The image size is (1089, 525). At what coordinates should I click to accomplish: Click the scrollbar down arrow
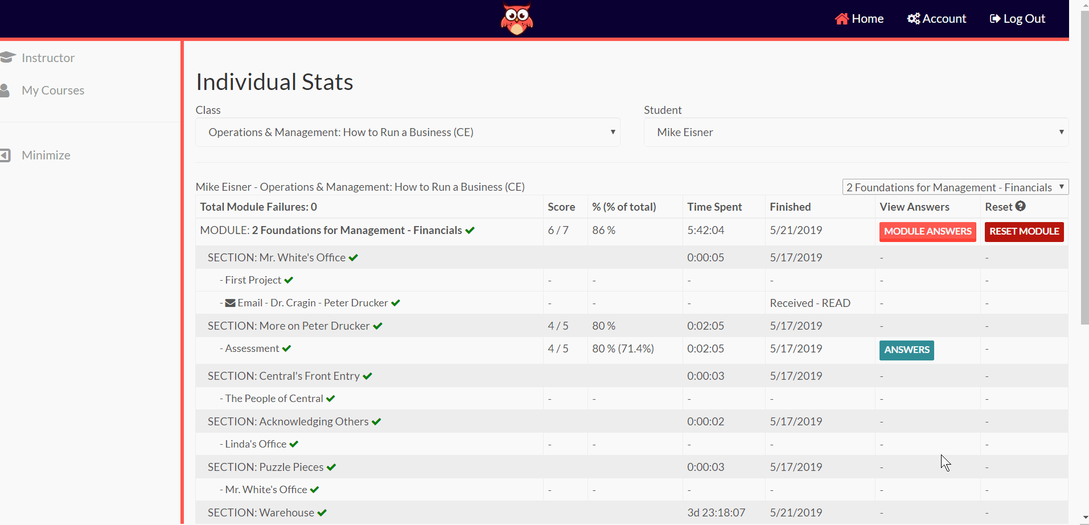[x=1084, y=518]
